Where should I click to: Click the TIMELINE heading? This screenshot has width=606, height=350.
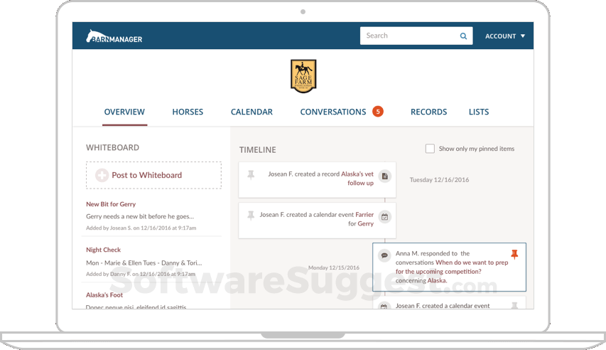tap(257, 150)
